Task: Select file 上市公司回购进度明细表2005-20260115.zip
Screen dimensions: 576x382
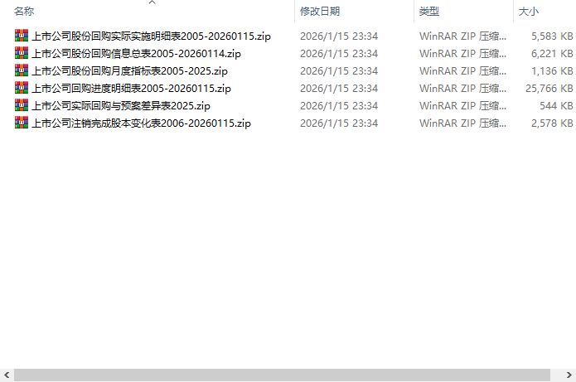Action: pyautogui.click(x=132, y=89)
